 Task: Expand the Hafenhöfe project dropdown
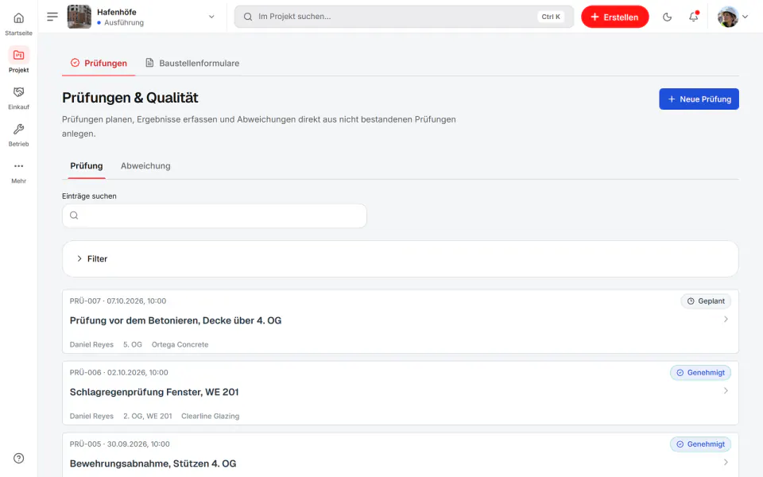tap(211, 17)
